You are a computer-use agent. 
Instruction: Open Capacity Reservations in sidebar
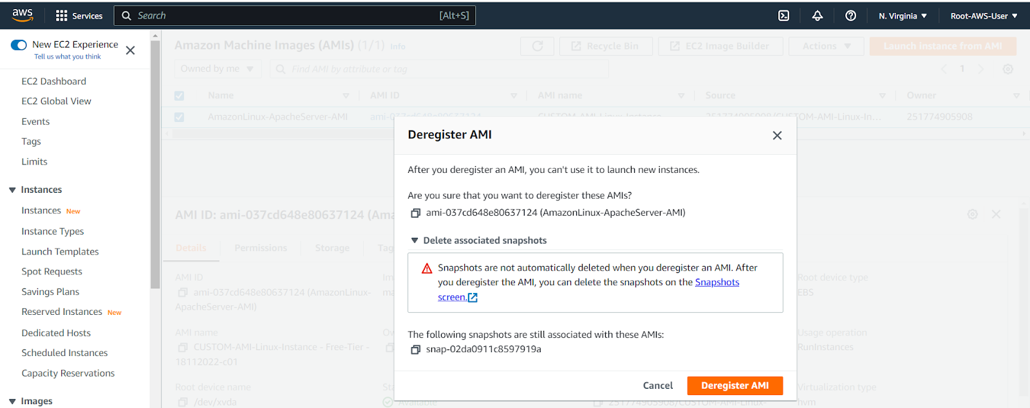(x=68, y=373)
